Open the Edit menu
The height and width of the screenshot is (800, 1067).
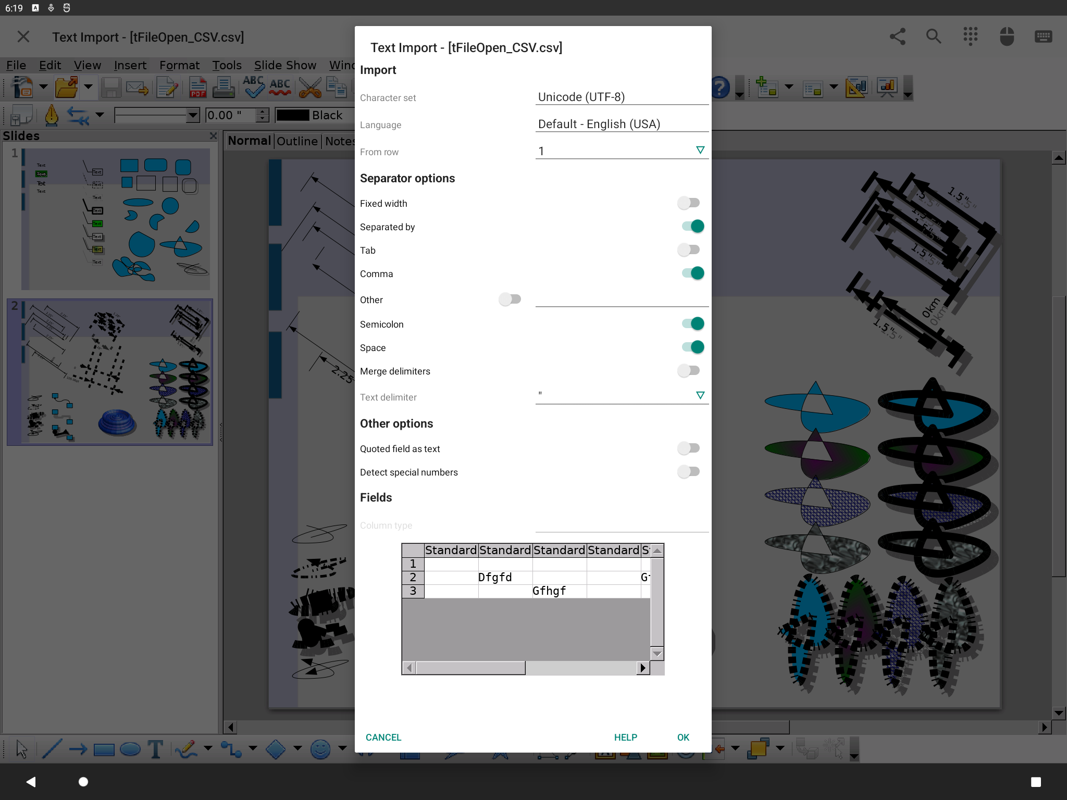point(50,65)
